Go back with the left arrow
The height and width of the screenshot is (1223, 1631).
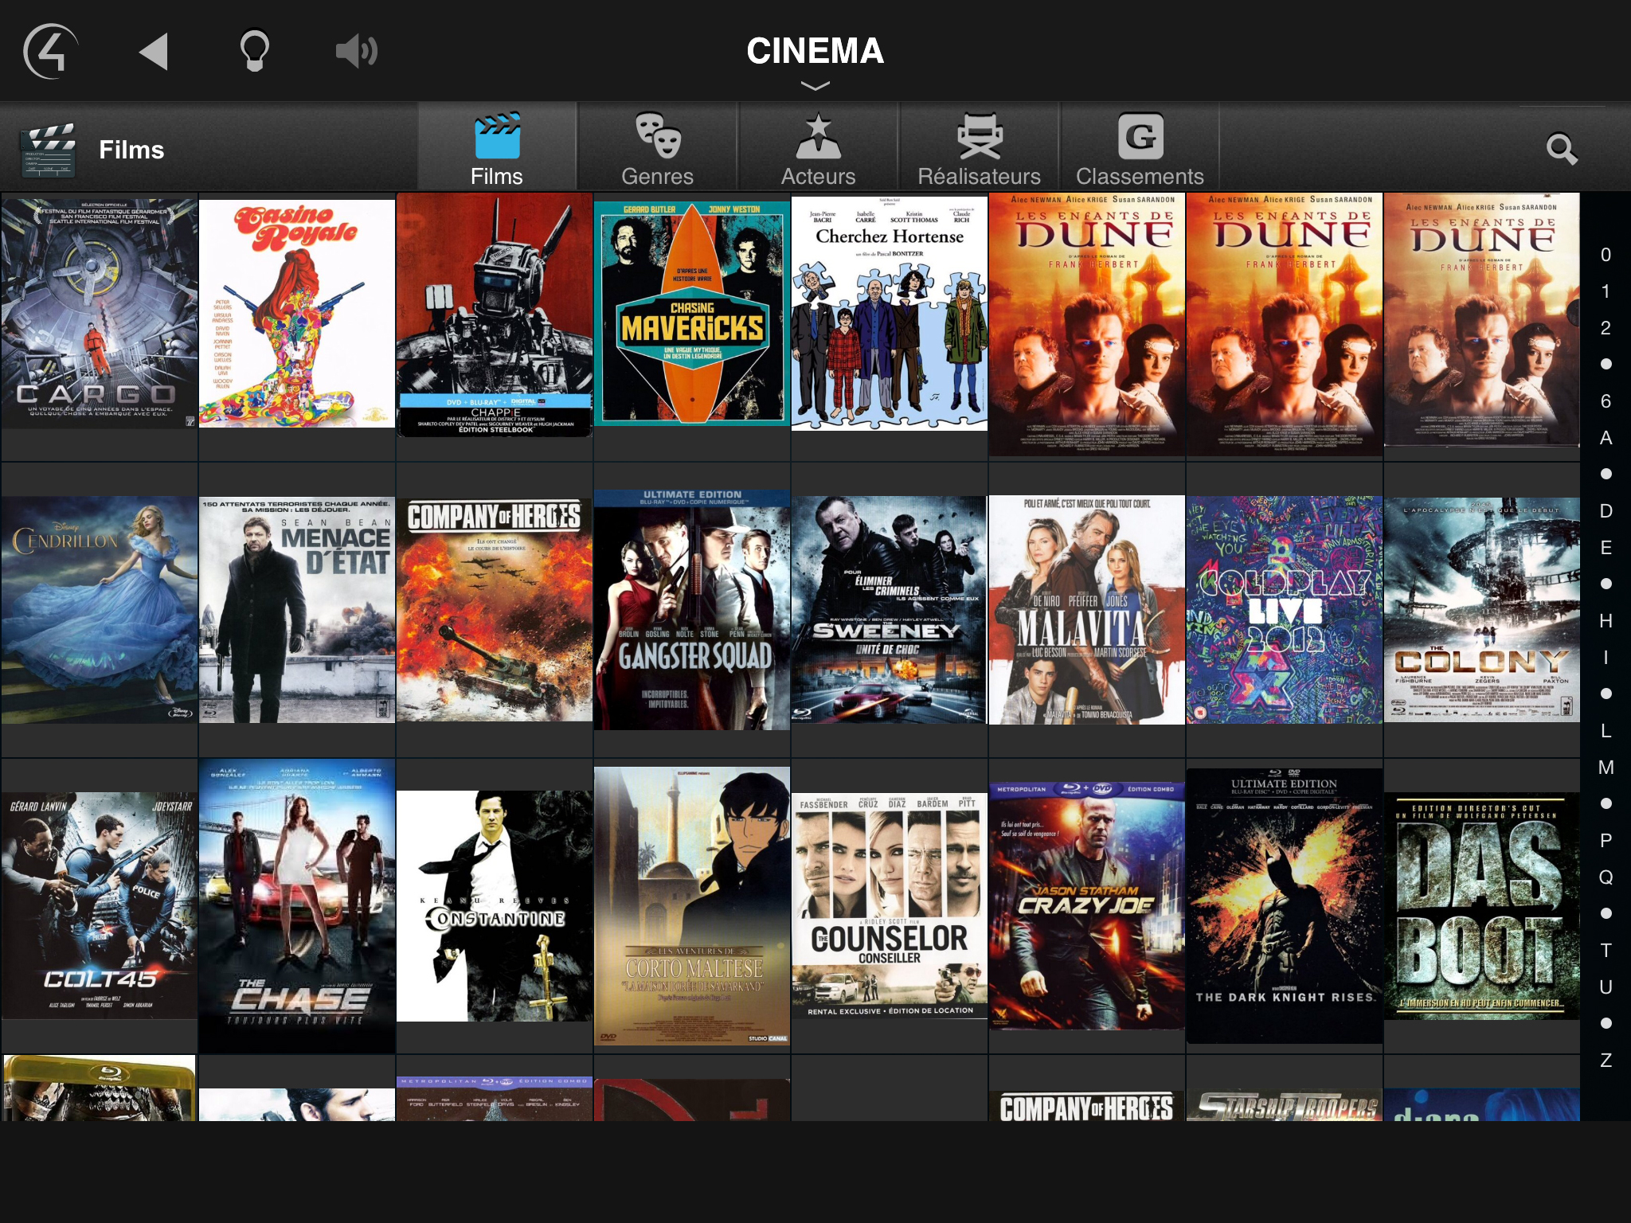point(153,52)
